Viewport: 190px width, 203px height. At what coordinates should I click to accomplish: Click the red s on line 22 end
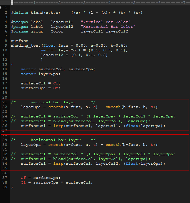point(152,107)
